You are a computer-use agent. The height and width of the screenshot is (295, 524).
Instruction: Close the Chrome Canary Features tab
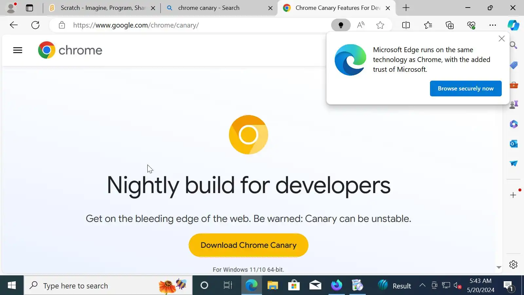pyautogui.click(x=388, y=8)
